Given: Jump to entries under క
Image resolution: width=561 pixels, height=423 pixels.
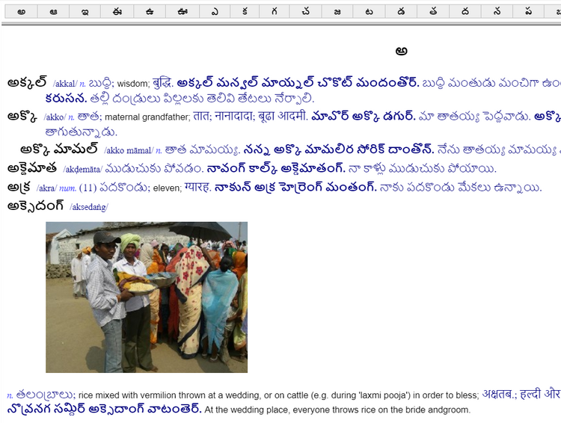Looking at the screenshot, I should [245, 11].
